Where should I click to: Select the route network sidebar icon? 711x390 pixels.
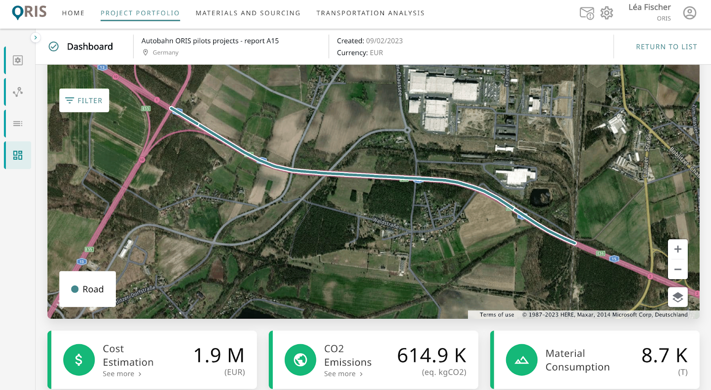tap(18, 92)
